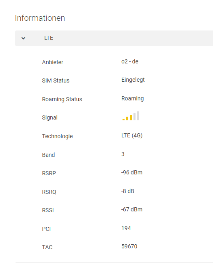Select the Eingelegt status value
The height and width of the screenshot is (263, 213).
(133, 80)
